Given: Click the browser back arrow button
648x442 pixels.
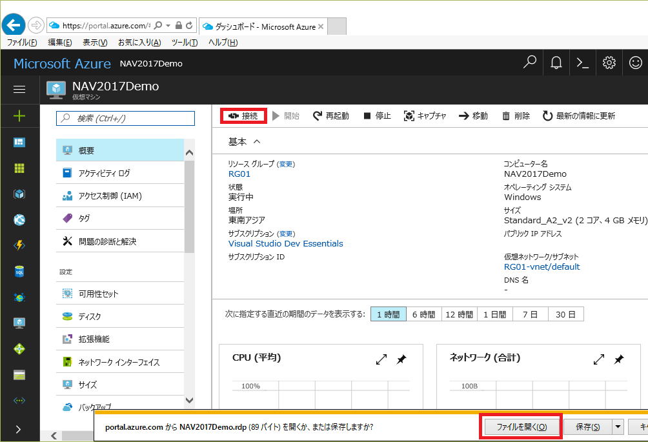Looking at the screenshot, I should click(x=14, y=25).
